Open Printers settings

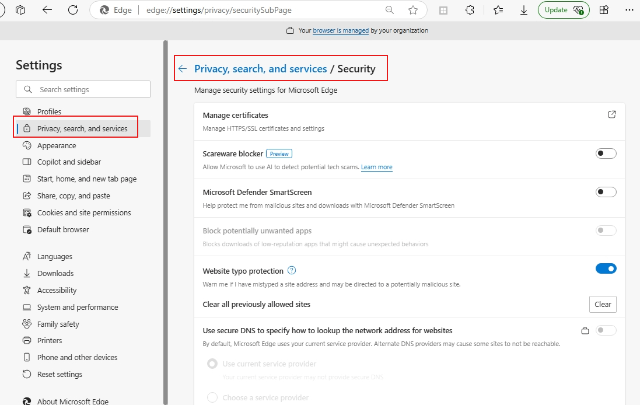pos(83,340)
